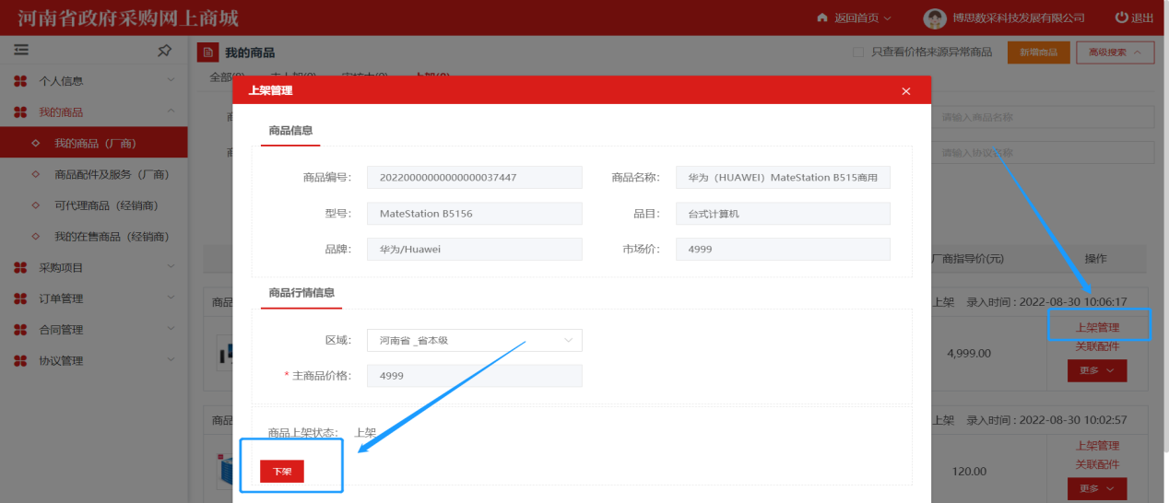Select 我的商品（厂商）submenu item
Viewport: 1169px width, 503px height.
coord(95,144)
